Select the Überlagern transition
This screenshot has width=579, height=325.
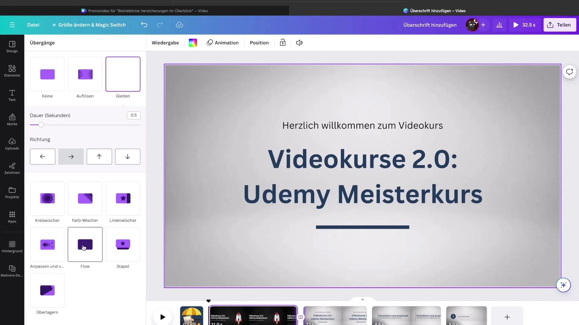(47, 290)
